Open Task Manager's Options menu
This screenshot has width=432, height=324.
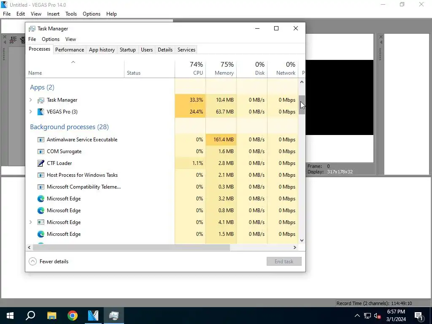(51, 39)
